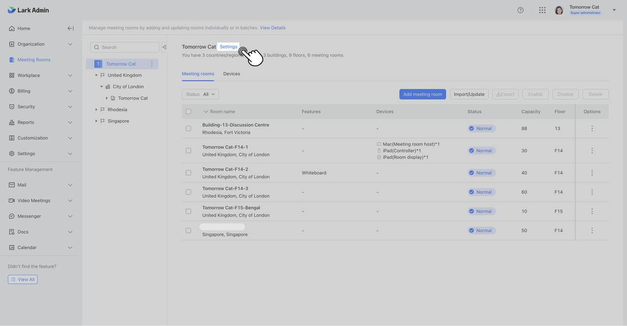627x326 pixels.
Task: Click the tree collapse icon next to search
Action: pos(165,47)
